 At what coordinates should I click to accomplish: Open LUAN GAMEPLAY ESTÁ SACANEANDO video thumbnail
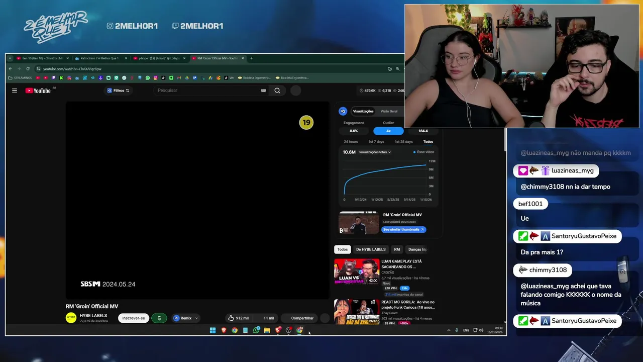(x=357, y=271)
